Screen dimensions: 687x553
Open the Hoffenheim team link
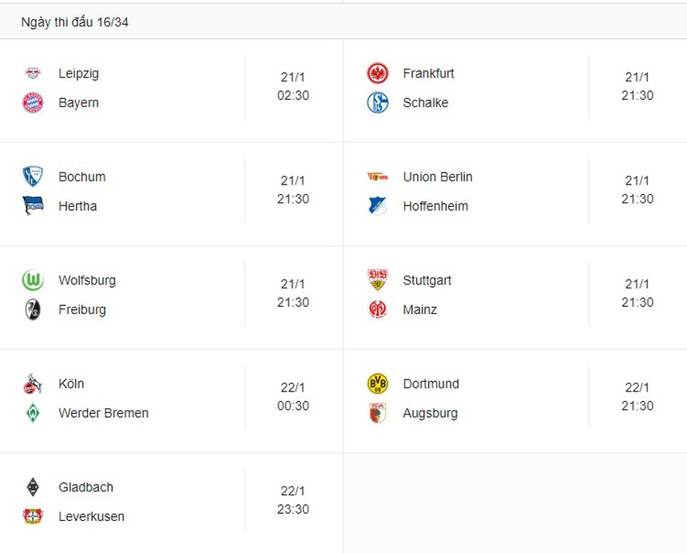(435, 206)
